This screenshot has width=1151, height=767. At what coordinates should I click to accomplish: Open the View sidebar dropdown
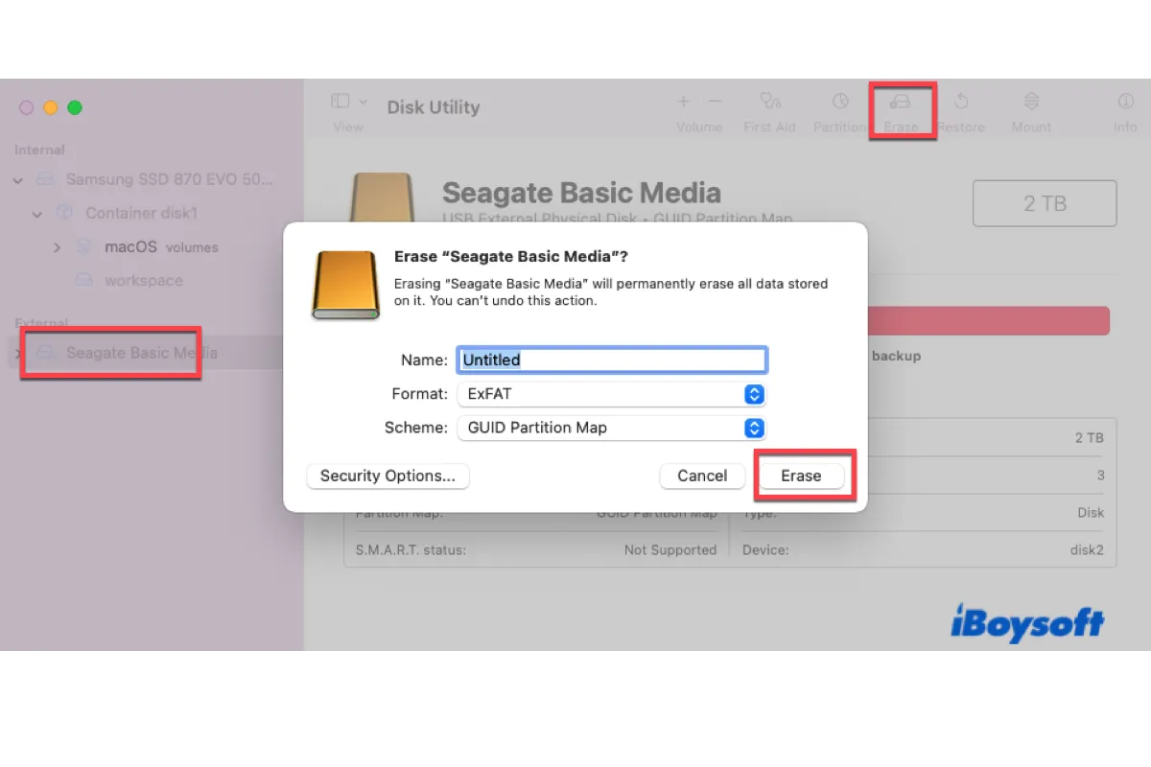click(x=348, y=102)
